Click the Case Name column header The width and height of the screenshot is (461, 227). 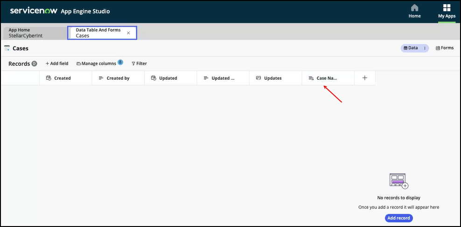coord(327,78)
